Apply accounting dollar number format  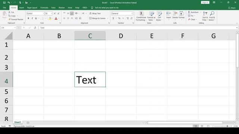[113, 18]
